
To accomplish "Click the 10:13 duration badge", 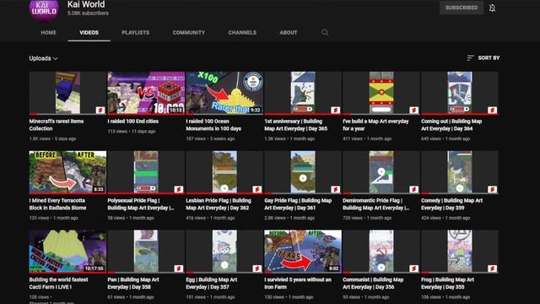I will (175, 110).
